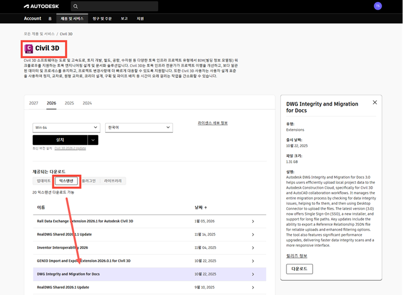
Task: Focus the top search input field
Action: point(114,6)
